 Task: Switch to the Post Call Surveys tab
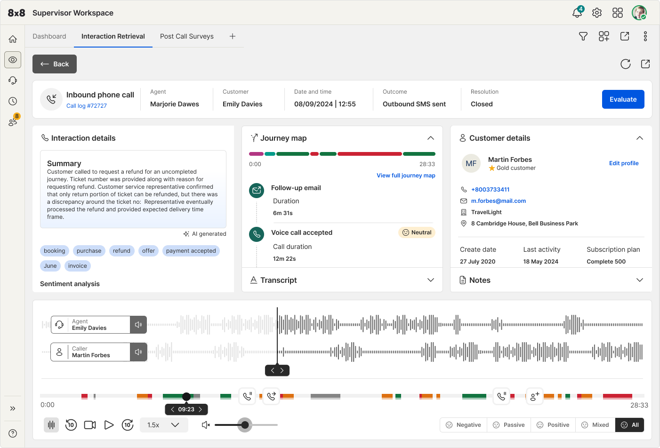point(187,36)
